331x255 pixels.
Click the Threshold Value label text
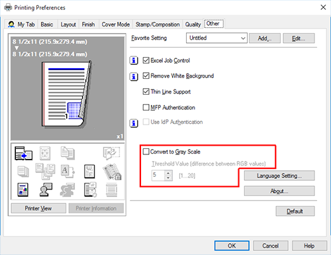209,164
